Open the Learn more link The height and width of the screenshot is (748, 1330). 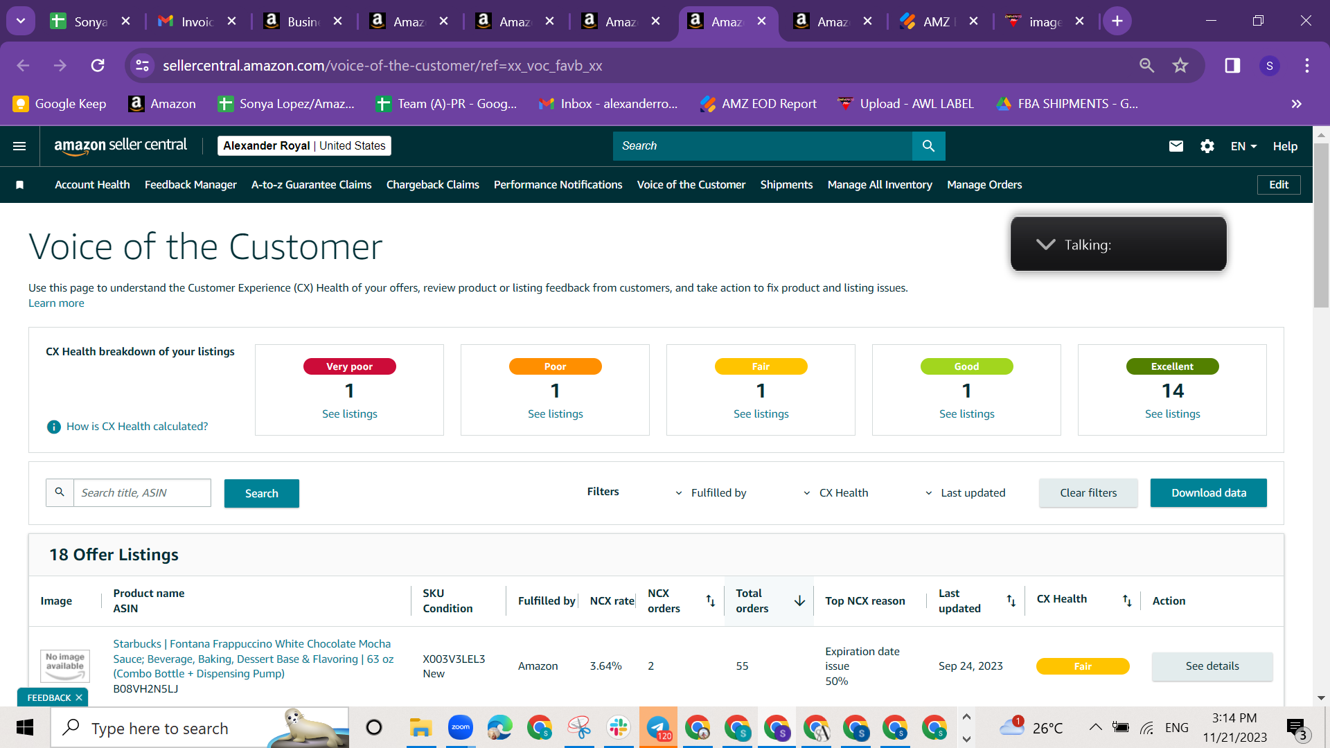56,303
